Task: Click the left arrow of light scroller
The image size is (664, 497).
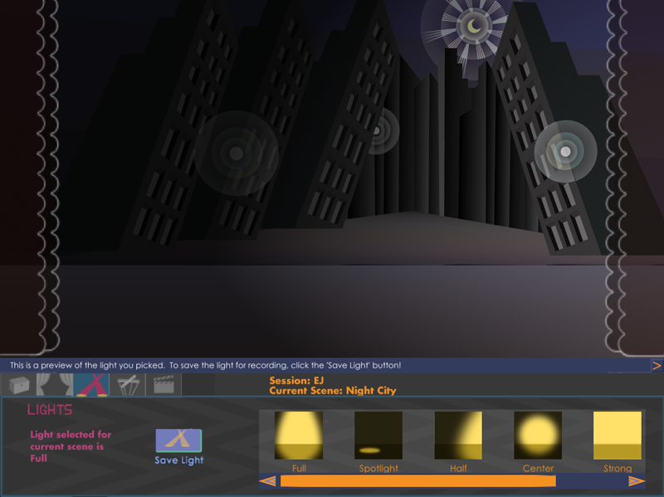Action: click(x=267, y=481)
